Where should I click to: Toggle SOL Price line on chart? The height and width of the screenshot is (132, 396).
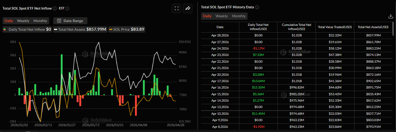tap(127, 29)
